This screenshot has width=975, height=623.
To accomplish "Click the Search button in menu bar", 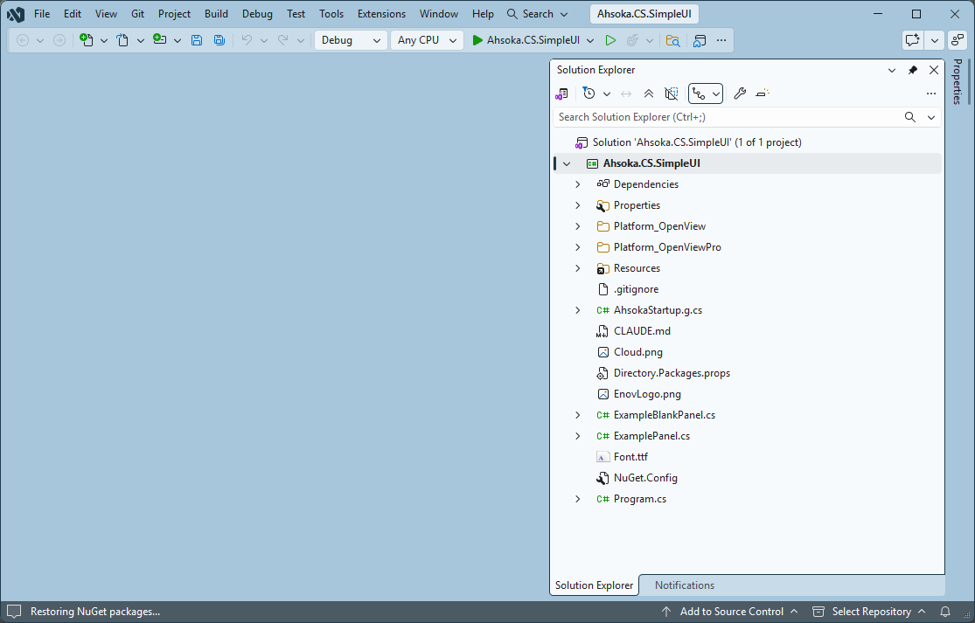I will [x=537, y=14].
